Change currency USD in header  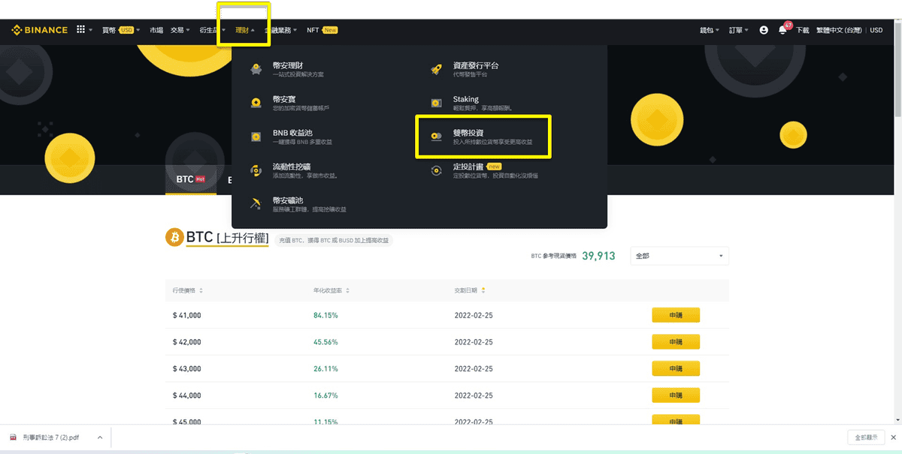(876, 30)
